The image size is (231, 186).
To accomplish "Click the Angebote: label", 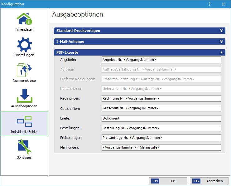I will (x=68, y=60).
